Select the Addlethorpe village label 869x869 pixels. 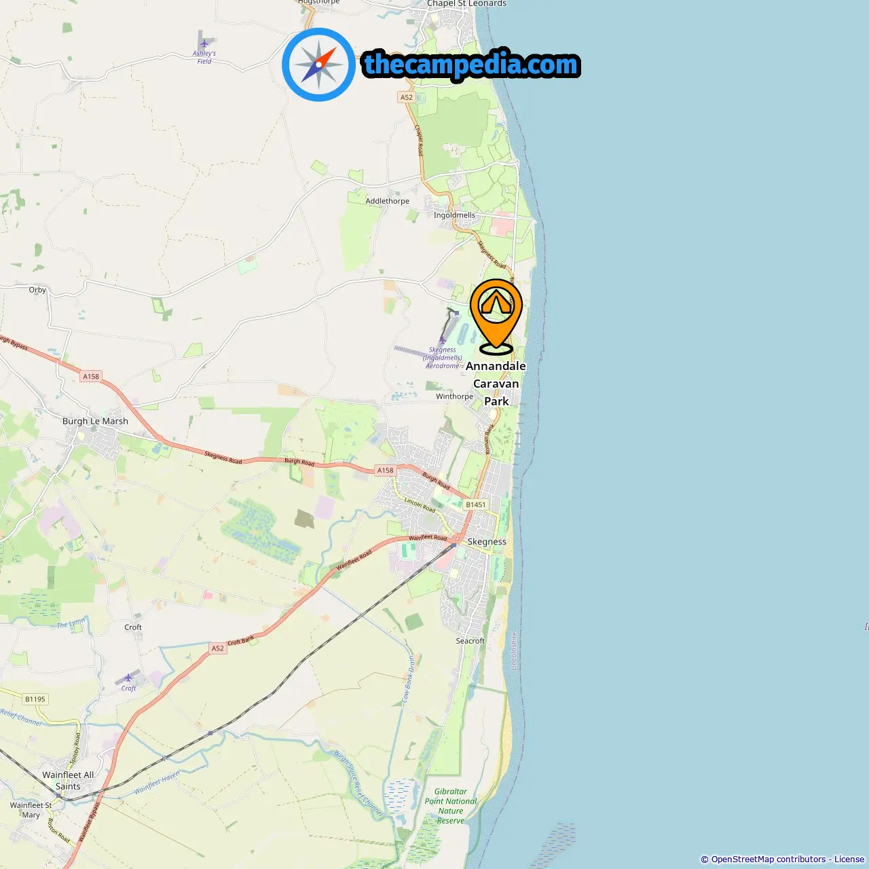(387, 201)
